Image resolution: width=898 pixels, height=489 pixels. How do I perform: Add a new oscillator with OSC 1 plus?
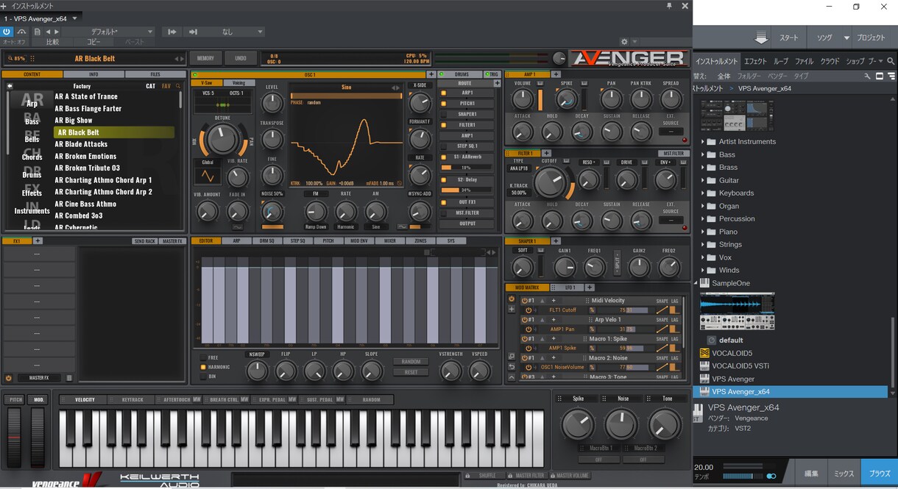click(x=431, y=74)
